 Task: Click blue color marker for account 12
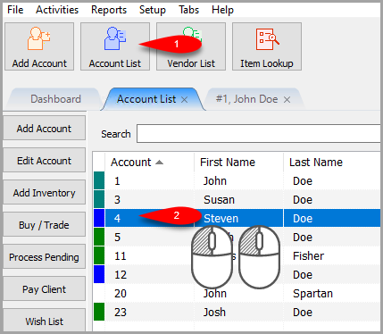coord(99,274)
